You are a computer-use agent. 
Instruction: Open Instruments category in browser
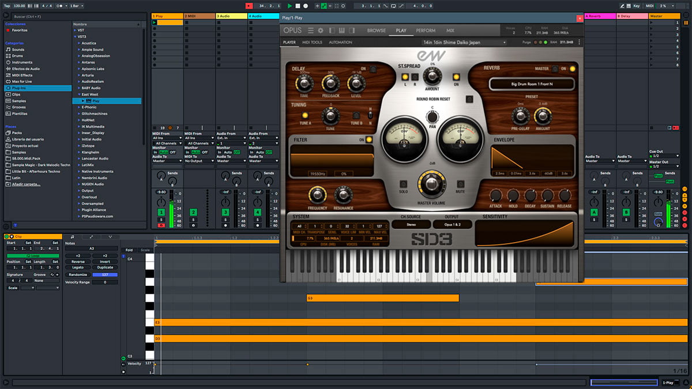click(22, 62)
